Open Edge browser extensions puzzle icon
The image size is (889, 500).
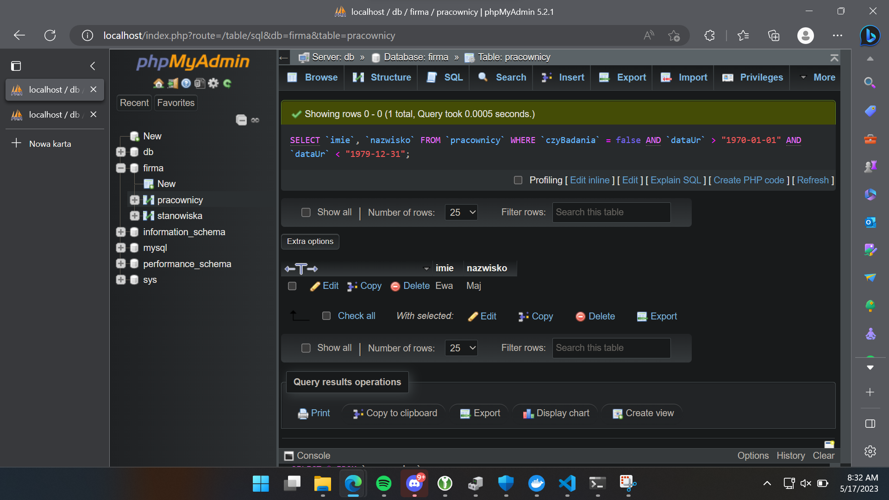(x=709, y=36)
